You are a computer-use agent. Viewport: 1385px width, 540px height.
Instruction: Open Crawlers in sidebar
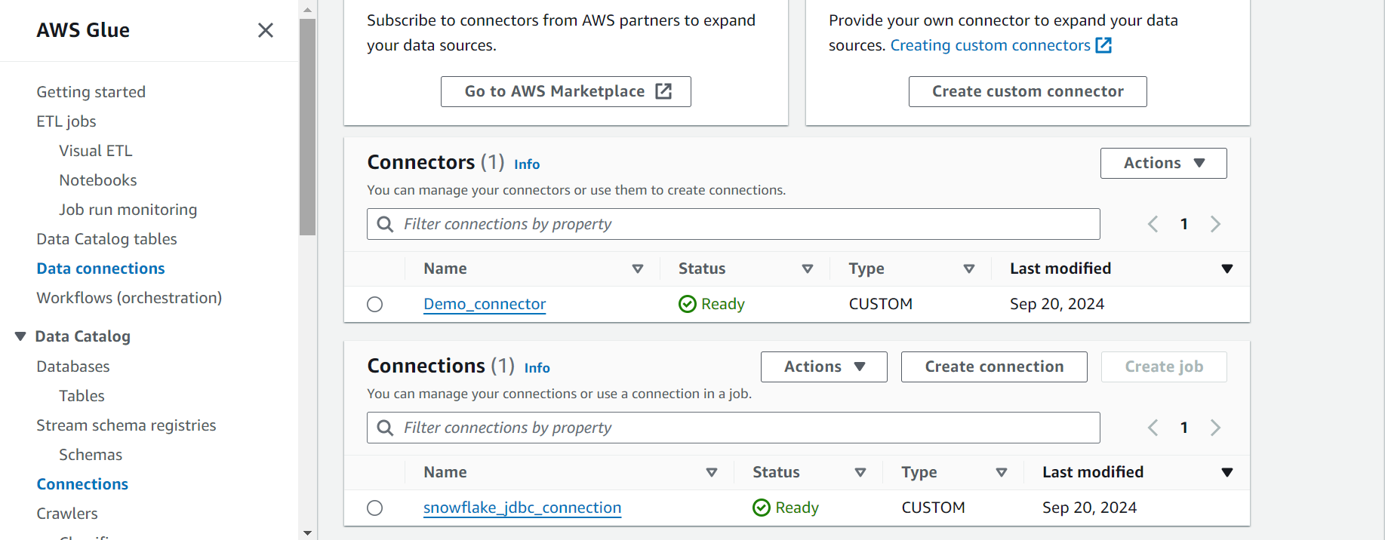point(67,514)
